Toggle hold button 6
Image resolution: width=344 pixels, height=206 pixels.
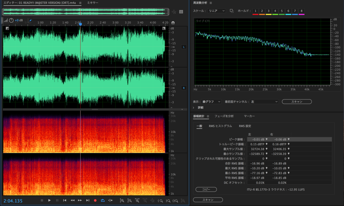click(x=288, y=11)
